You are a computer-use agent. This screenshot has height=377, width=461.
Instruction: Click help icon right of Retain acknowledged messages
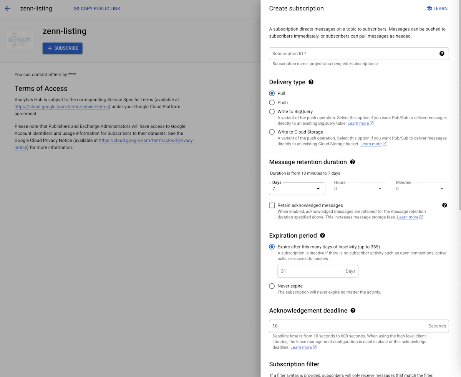tap(444, 205)
